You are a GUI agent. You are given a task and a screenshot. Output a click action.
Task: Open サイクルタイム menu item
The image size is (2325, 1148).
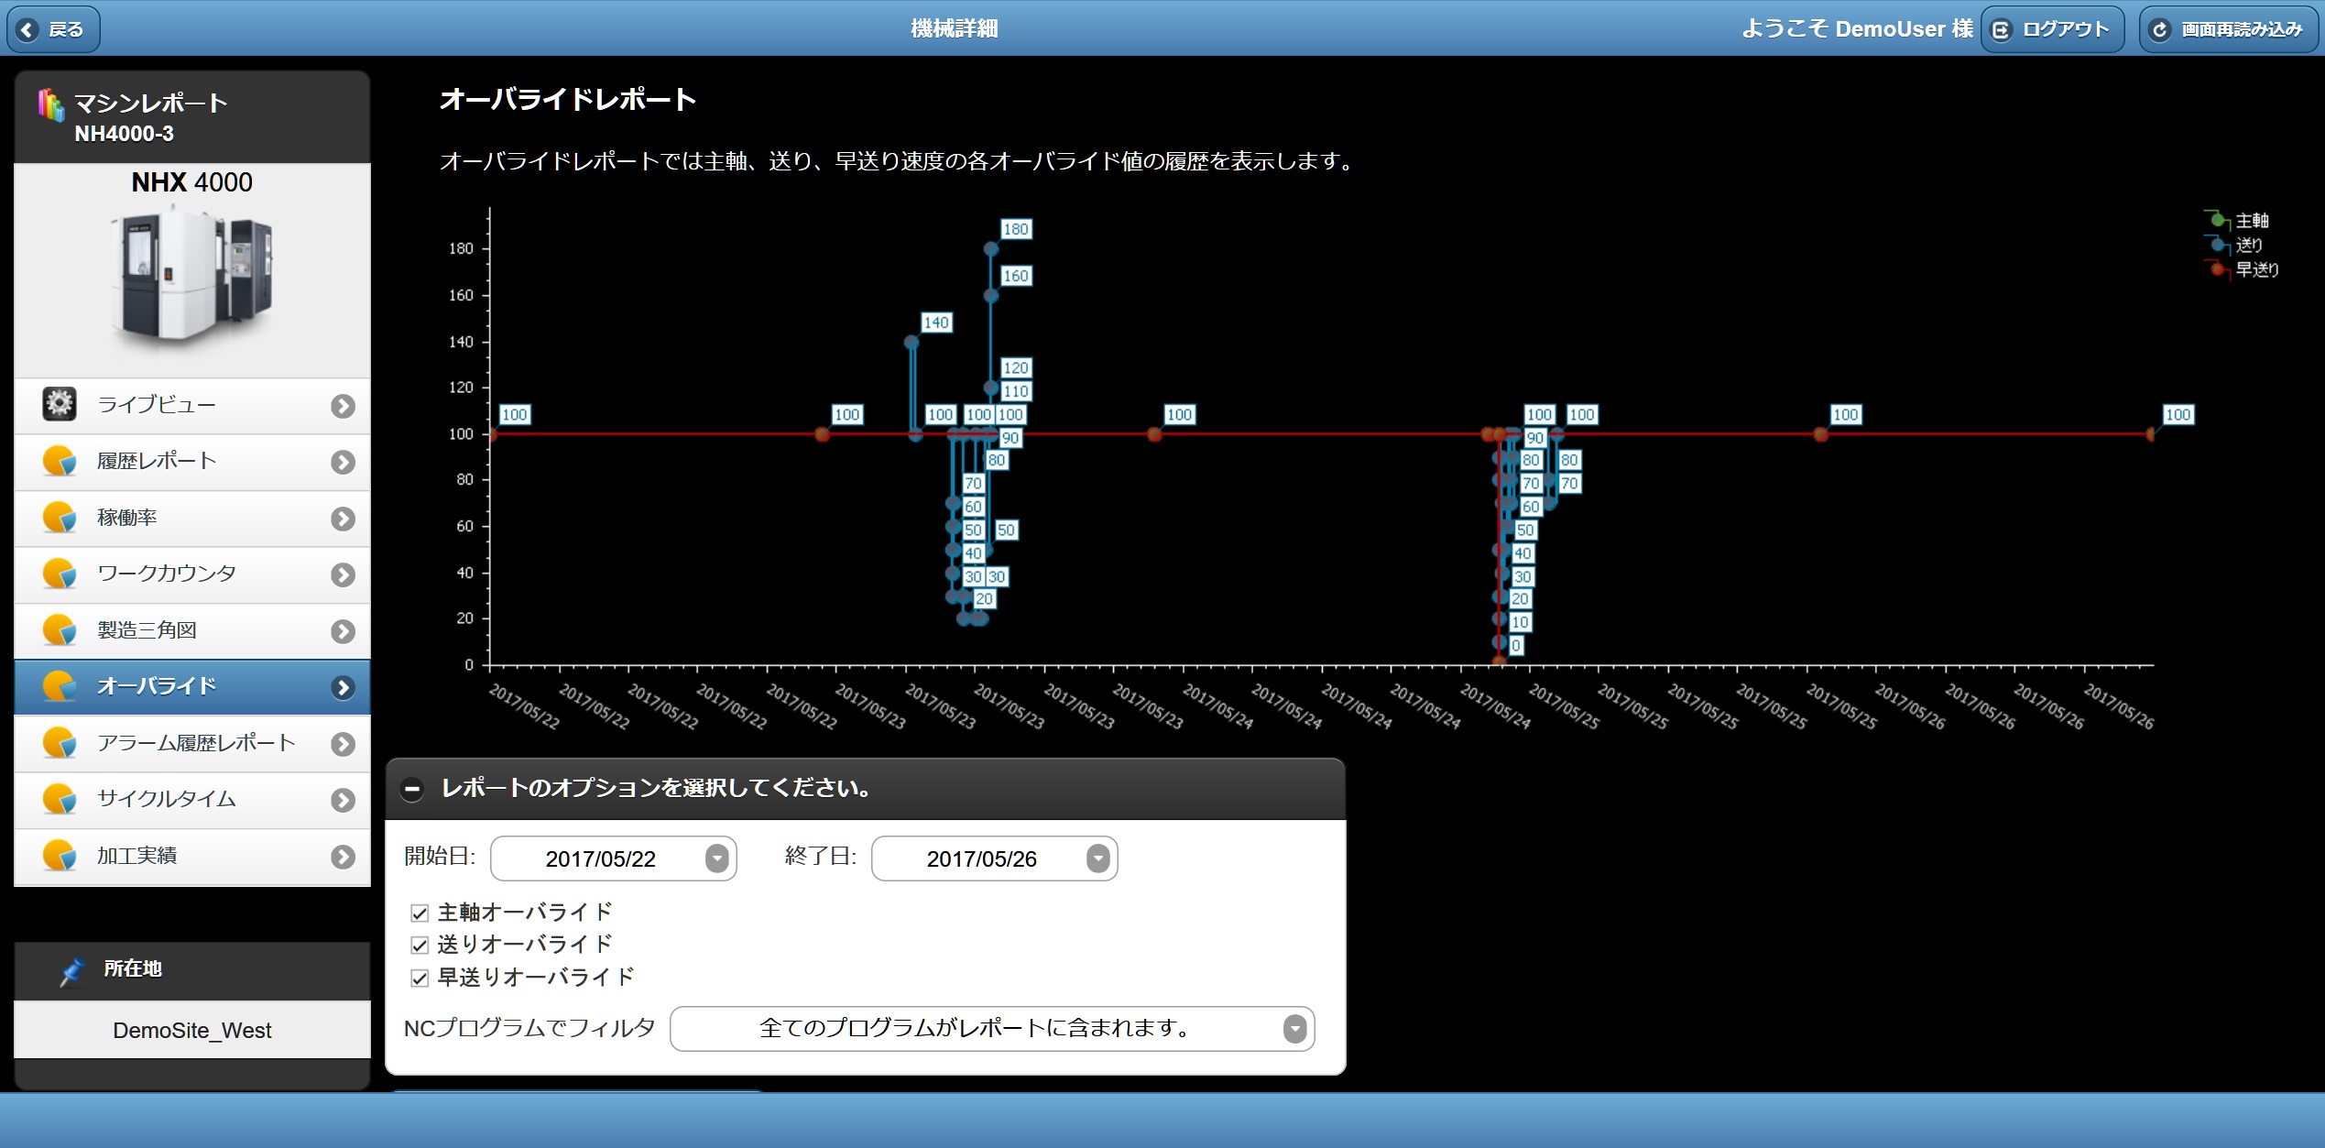(192, 801)
